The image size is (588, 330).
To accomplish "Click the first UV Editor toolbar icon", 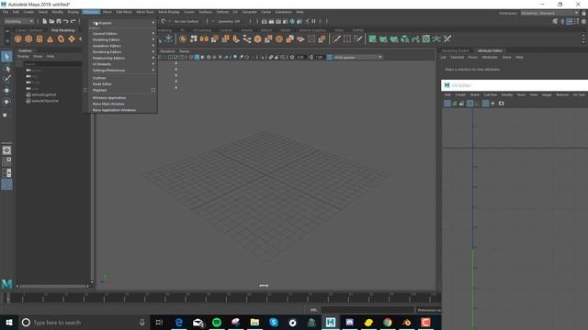I will [x=447, y=104].
